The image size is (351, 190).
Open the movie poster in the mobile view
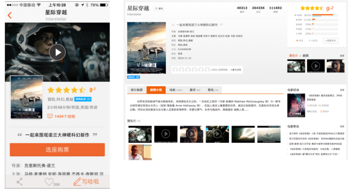pyautogui.click(x=27, y=97)
